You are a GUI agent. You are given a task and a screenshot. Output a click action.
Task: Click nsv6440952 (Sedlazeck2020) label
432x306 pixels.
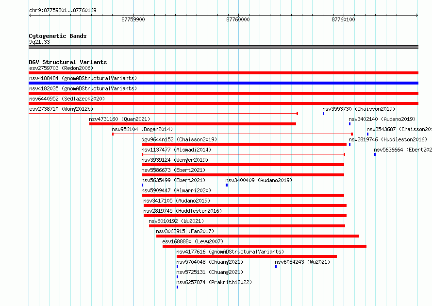[67, 99]
